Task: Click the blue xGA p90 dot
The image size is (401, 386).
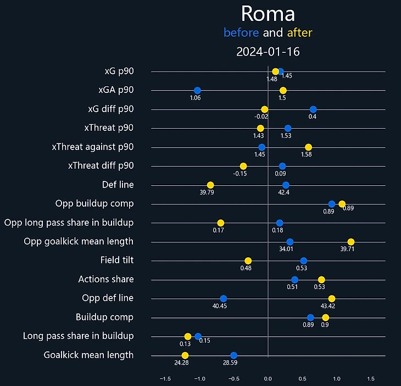Action: coord(197,90)
